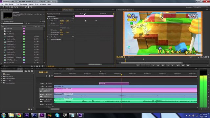Switch Project panel to icon view

coord(4,66)
